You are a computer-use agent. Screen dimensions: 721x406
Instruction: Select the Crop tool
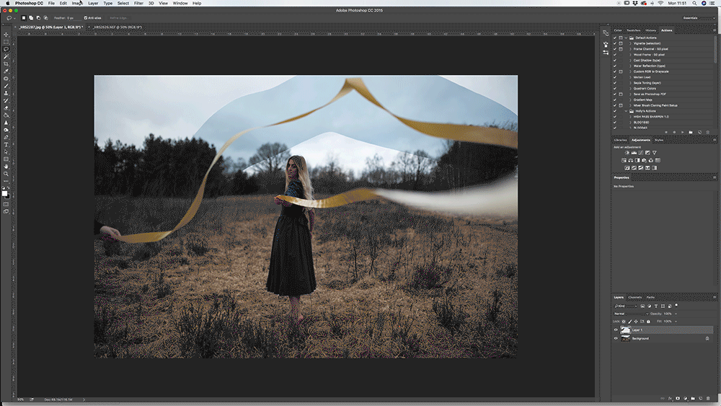pos(6,64)
